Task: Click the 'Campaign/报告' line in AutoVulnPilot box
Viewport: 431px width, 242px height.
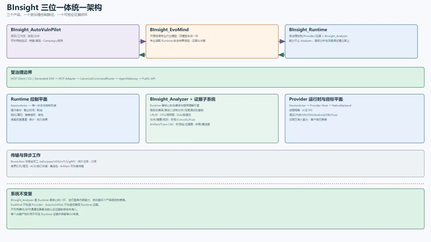Action: [37, 41]
